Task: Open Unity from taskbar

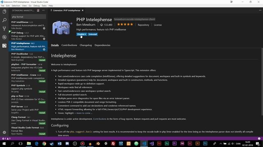Action: (x=106, y=143)
